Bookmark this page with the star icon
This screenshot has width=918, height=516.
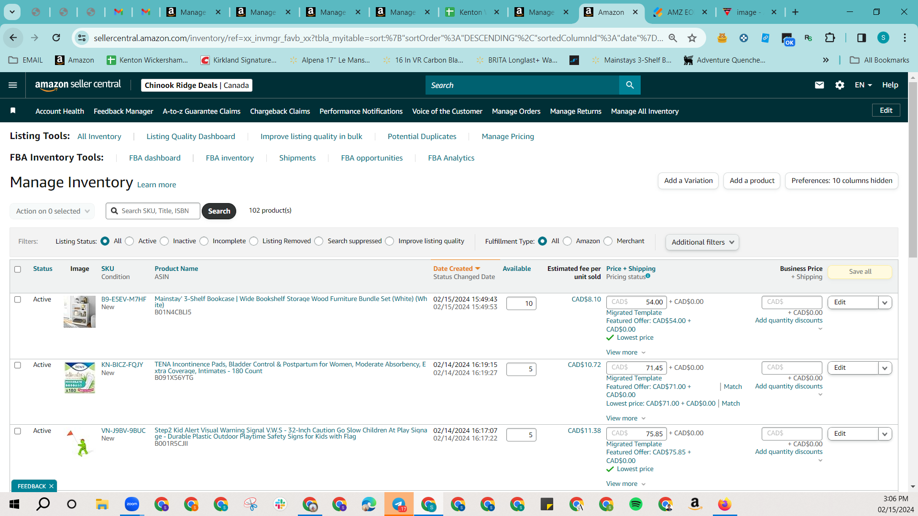coord(692,38)
